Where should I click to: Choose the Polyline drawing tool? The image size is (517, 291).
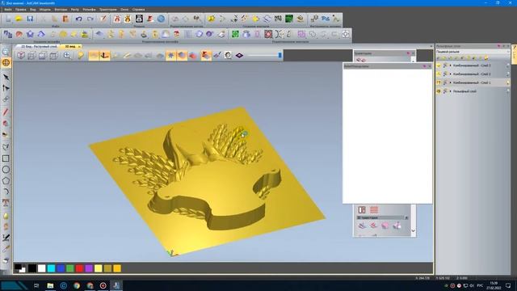[6, 147]
